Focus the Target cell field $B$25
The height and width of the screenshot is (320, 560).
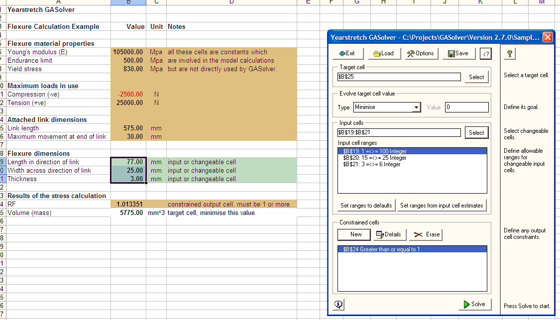(399, 77)
